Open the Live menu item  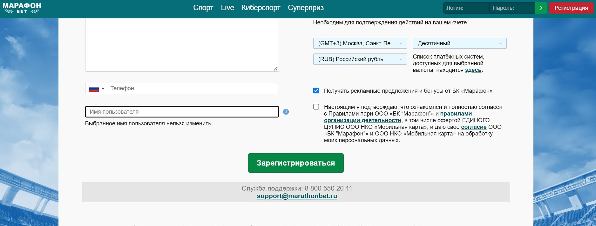[227, 8]
